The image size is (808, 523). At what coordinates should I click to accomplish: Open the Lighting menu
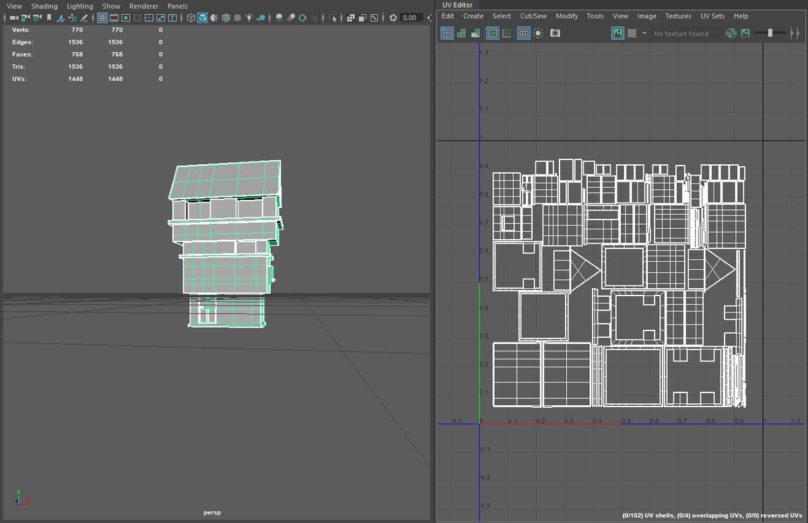point(79,6)
